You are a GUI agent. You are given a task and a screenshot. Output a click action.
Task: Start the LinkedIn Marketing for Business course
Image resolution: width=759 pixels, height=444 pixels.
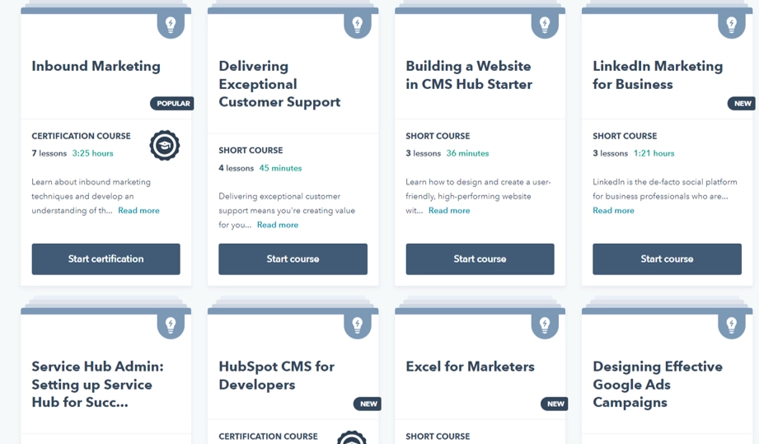[x=667, y=259]
